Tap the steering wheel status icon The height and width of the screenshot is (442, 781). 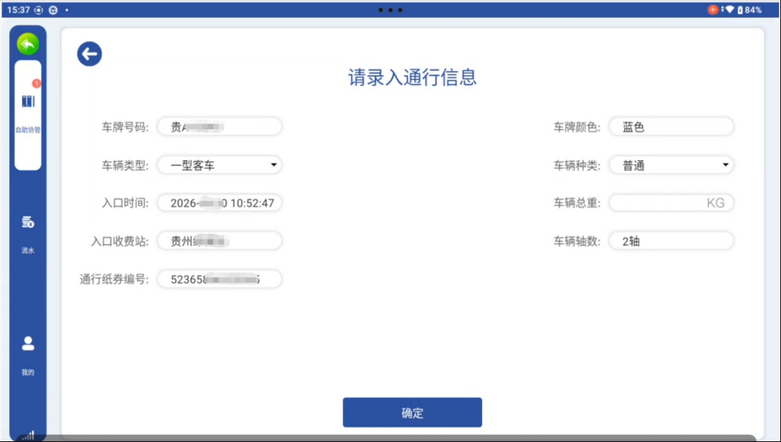point(53,10)
